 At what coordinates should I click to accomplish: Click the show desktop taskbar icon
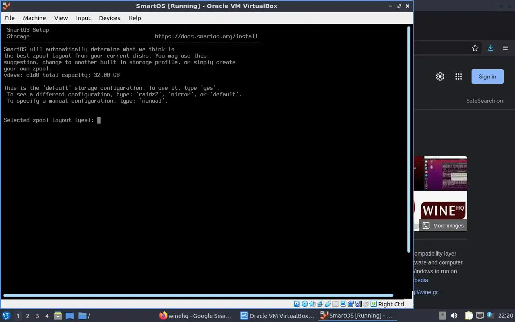(x=70, y=316)
